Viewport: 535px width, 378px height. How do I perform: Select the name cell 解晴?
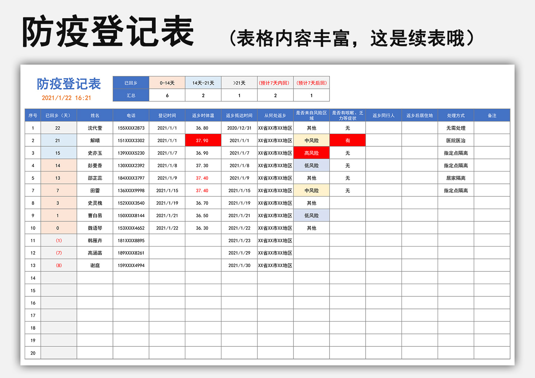[x=95, y=140]
